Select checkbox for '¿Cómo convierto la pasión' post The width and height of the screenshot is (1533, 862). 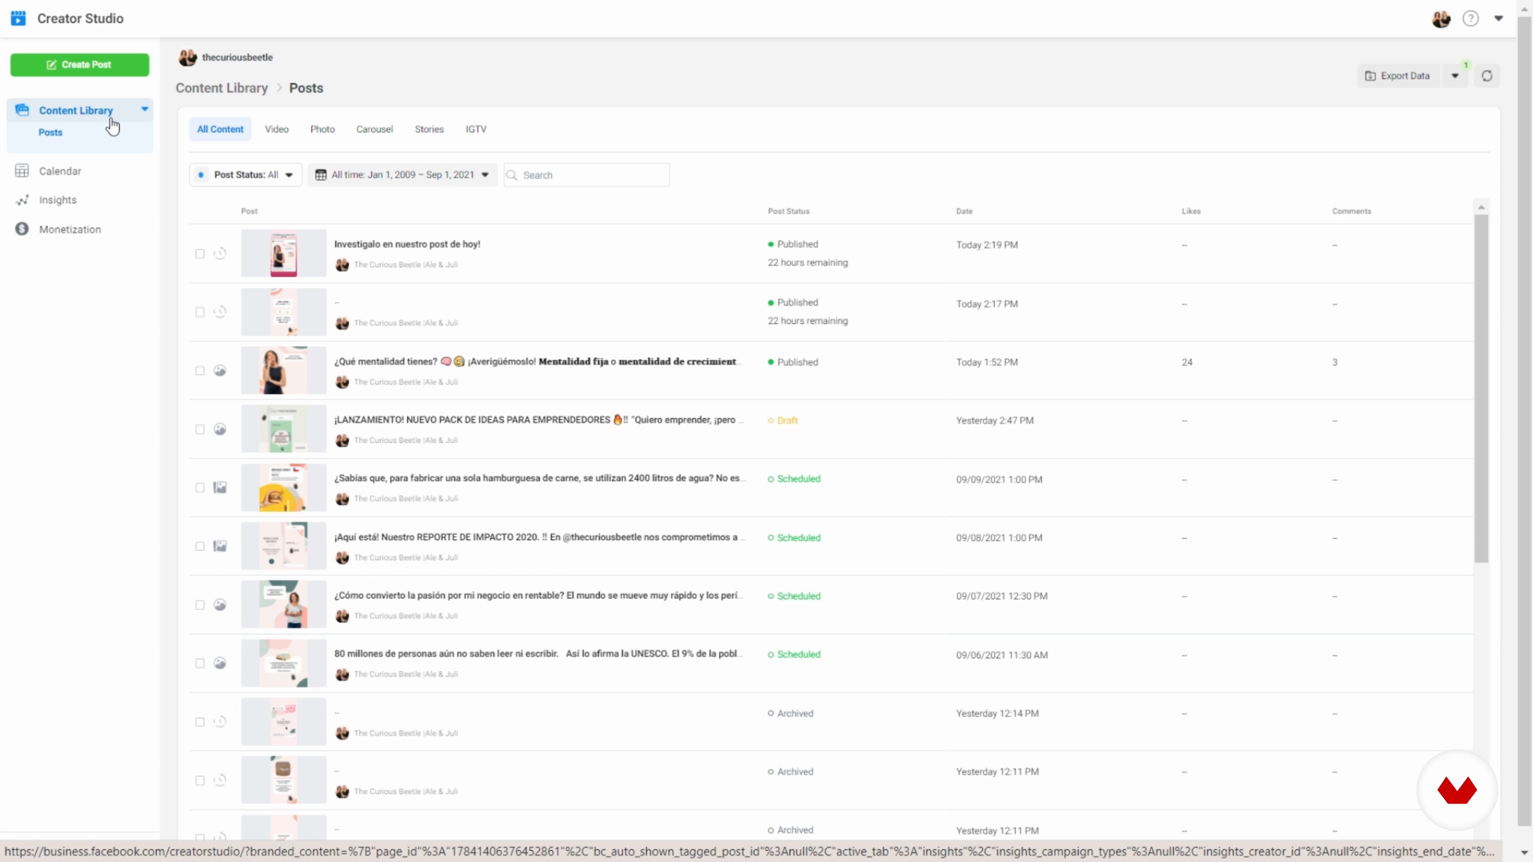pos(200,605)
